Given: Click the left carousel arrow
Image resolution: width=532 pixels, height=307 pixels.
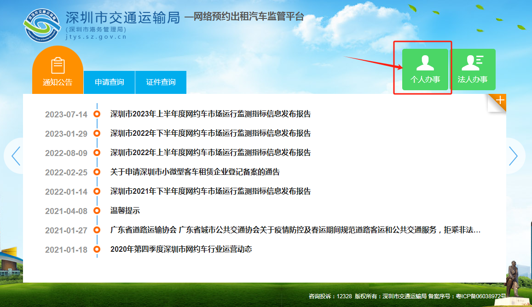Looking at the screenshot, I should pos(15,156).
